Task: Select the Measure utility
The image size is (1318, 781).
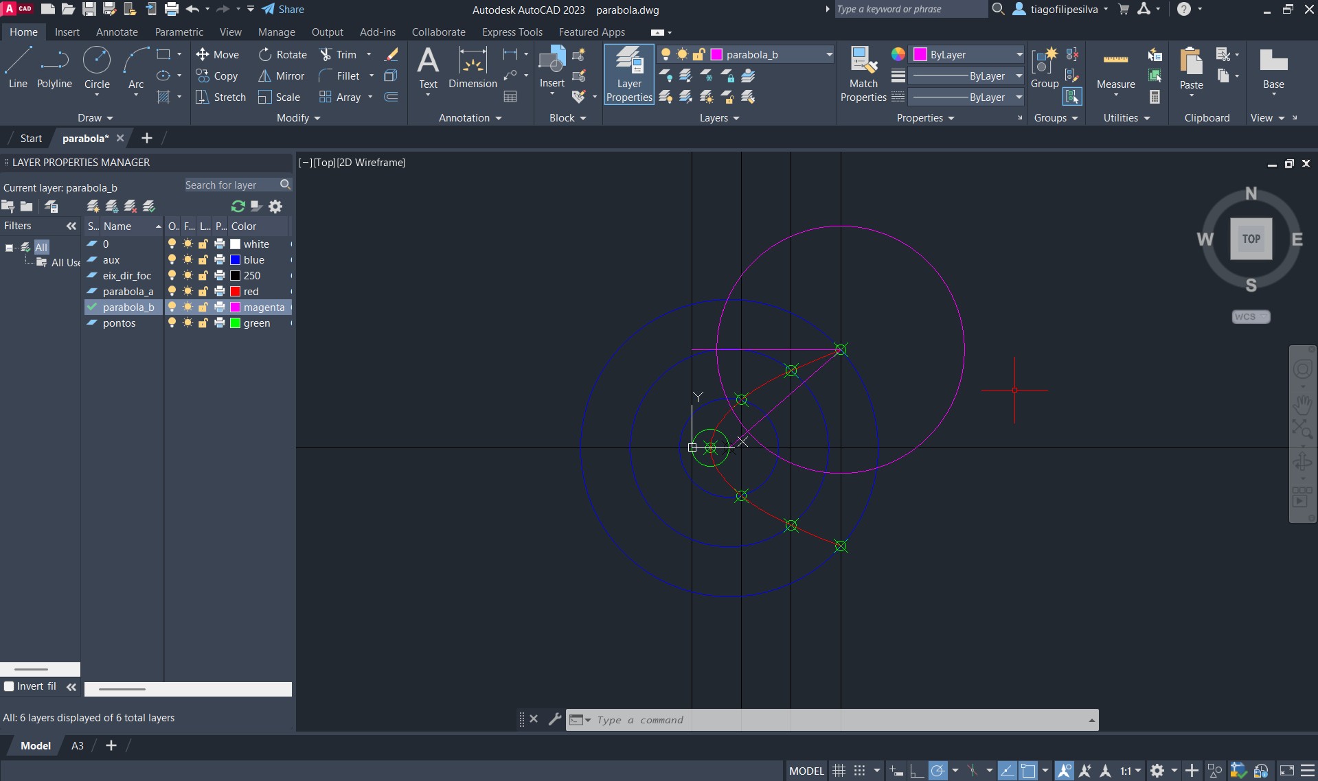Action: point(1115,69)
